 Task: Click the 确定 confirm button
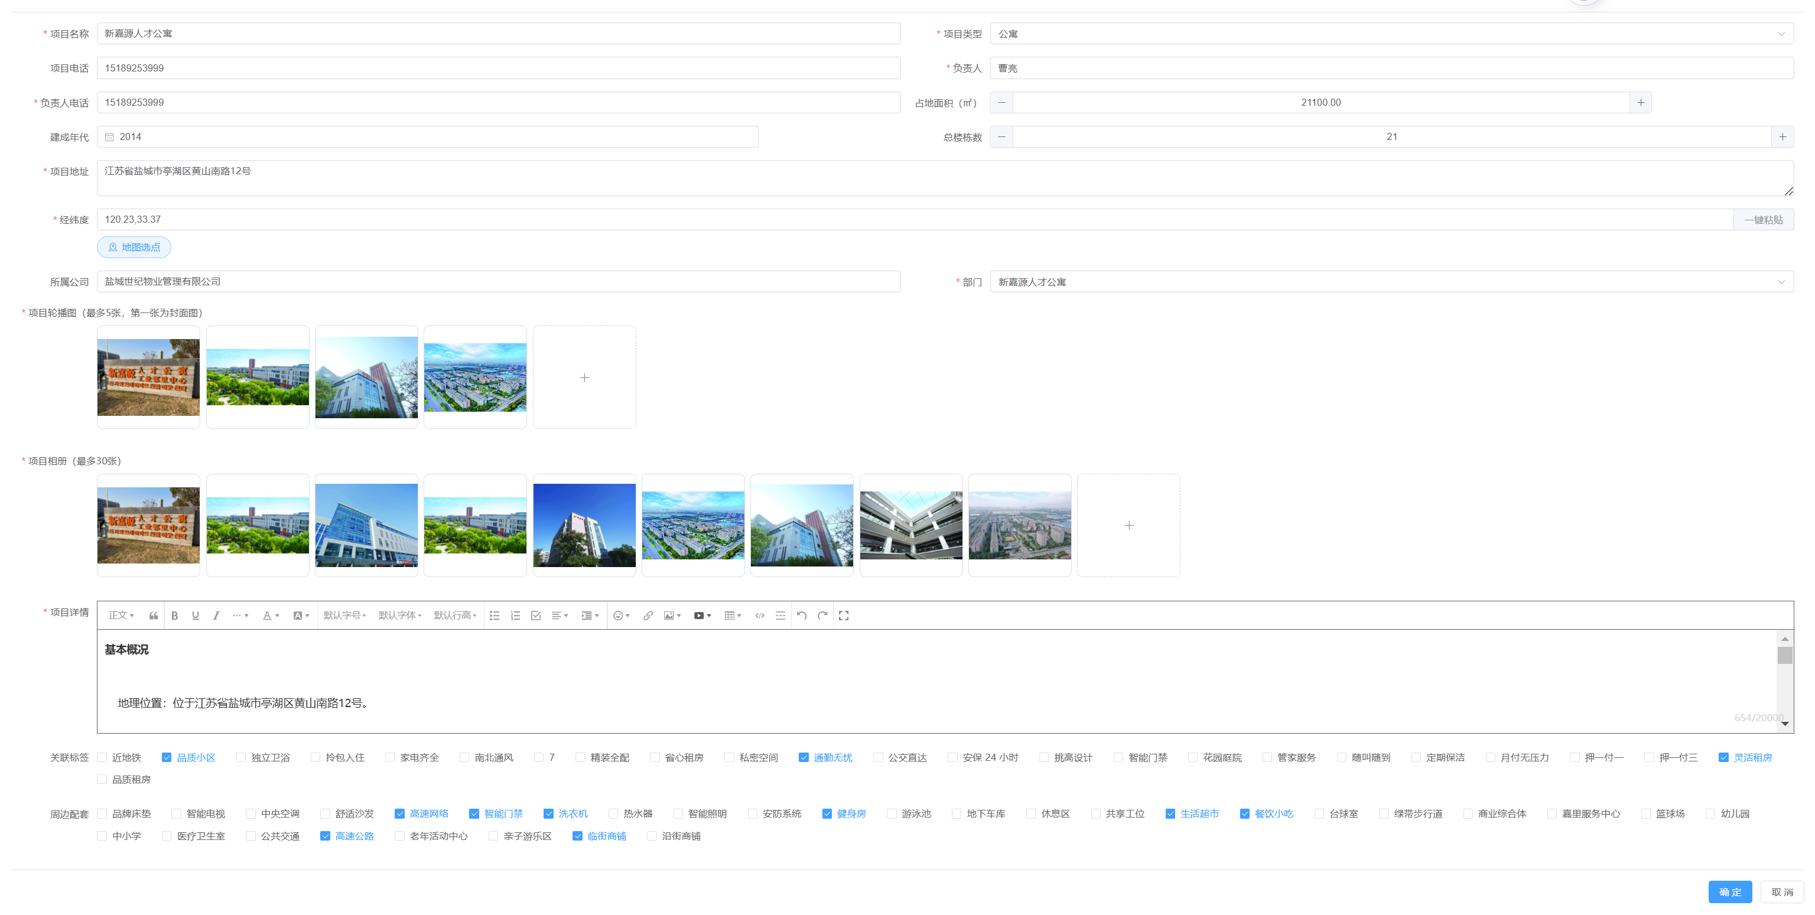(1729, 892)
